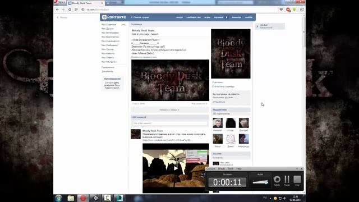The height and width of the screenshot is (202, 359).
Task: Close the Bloody Dusk Team tab
Action: pos(102,3)
